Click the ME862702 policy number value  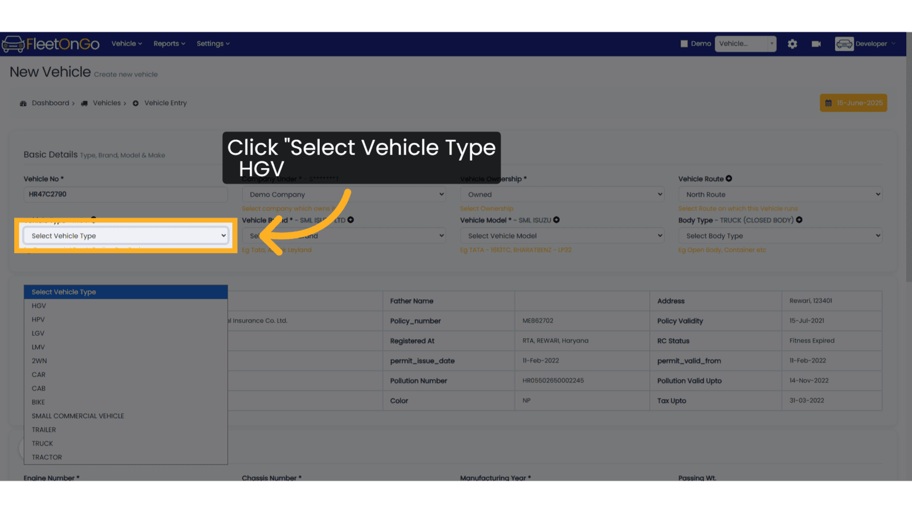(538, 321)
